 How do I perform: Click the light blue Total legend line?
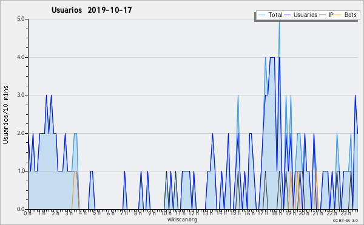click(x=261, y=15)
